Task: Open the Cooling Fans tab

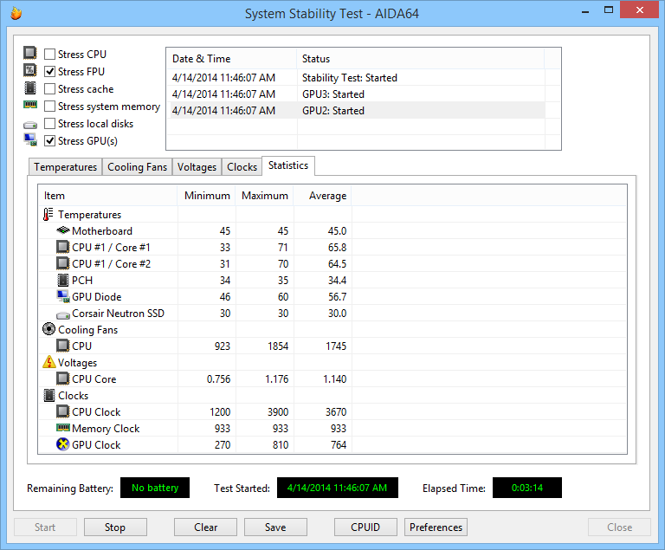Action: coord(137,167)
